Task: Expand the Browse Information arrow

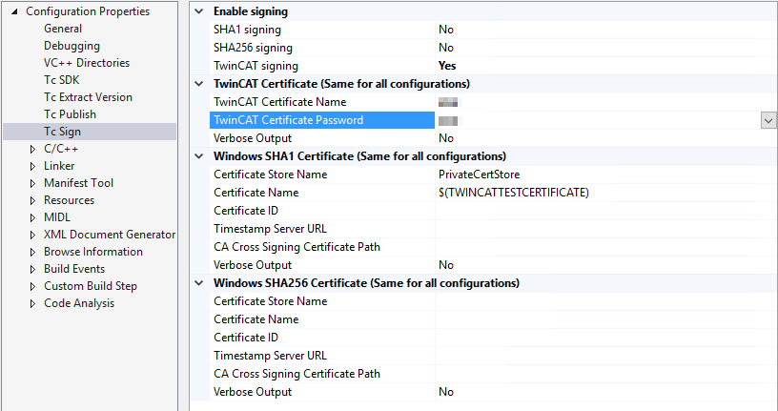Action: click(32, 252)
